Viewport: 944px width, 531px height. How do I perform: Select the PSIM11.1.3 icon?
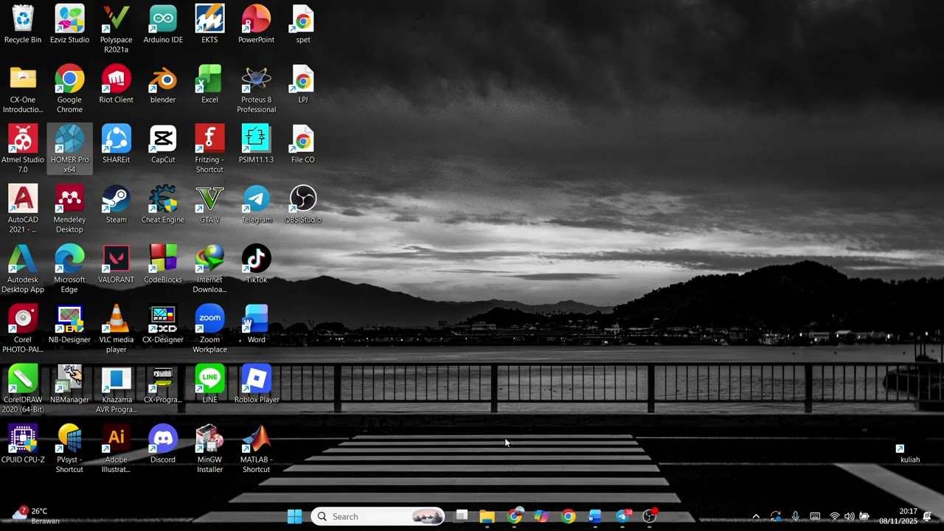256,145
